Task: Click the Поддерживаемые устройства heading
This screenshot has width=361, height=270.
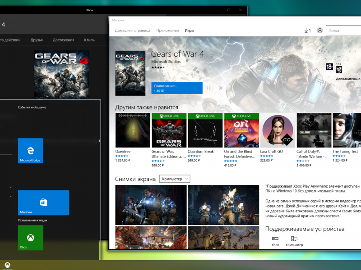Action: pos(305,229)
